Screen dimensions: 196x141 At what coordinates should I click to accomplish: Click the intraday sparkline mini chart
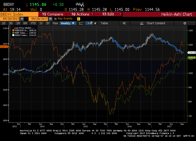(80, 5)
